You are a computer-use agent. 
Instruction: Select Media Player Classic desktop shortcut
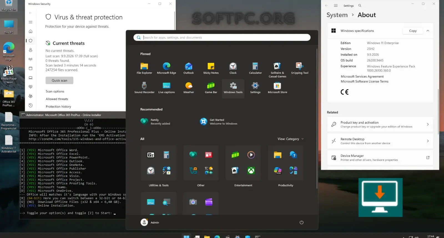click(x=9, y=75)
